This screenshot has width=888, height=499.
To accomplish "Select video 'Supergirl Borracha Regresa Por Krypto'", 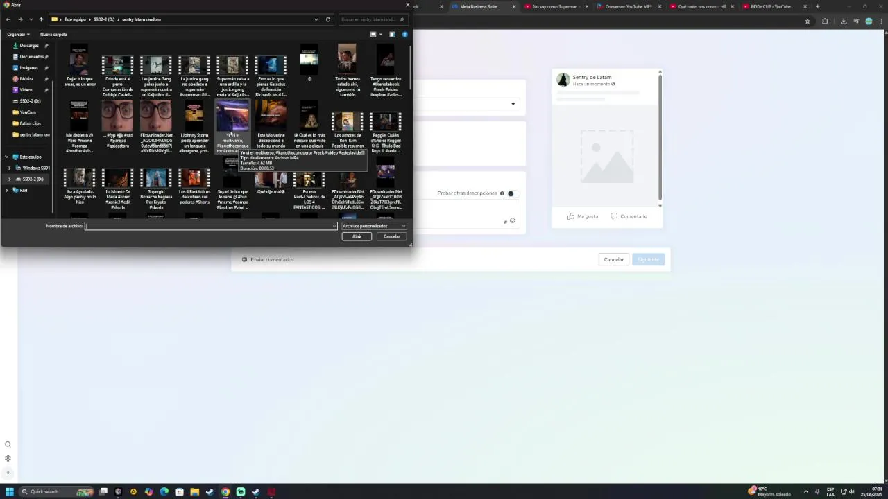I will click(156, 189).
